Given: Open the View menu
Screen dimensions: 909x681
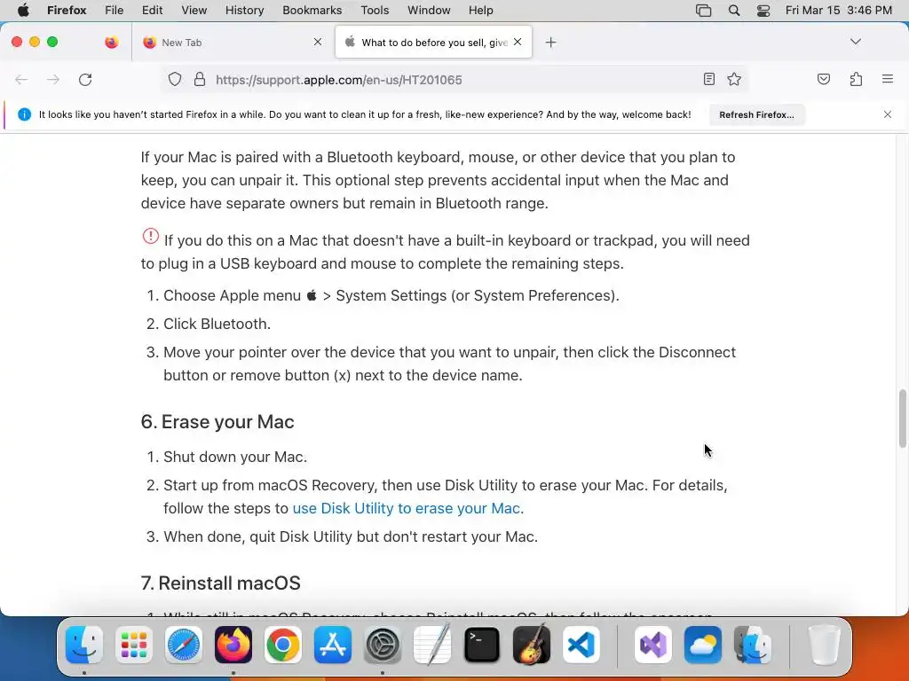Looking at the screenshot, I should coord(194,11).
